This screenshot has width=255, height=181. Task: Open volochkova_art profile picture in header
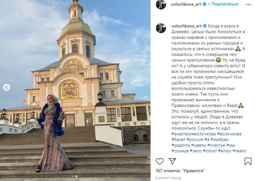161,5
